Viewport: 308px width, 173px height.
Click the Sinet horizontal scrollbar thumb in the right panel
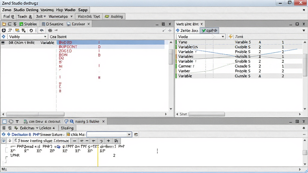coord(207,114)
